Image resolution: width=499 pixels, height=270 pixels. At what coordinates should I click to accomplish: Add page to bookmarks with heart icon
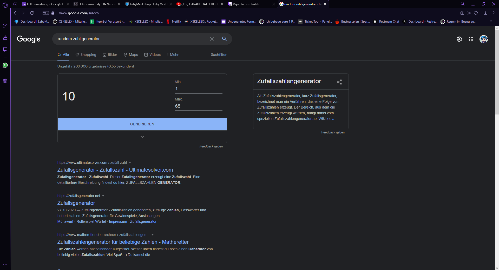pos(476,13)
